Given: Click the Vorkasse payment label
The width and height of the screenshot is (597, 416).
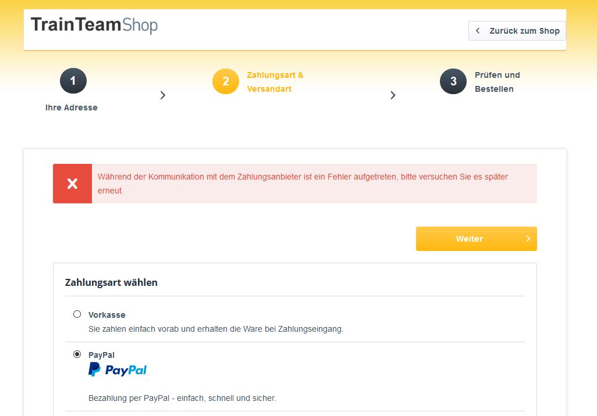Looking at the screenshot, I should pos(107,315).
